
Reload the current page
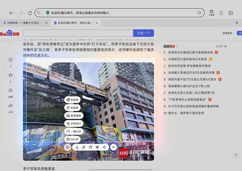click(x=30, y=13)
